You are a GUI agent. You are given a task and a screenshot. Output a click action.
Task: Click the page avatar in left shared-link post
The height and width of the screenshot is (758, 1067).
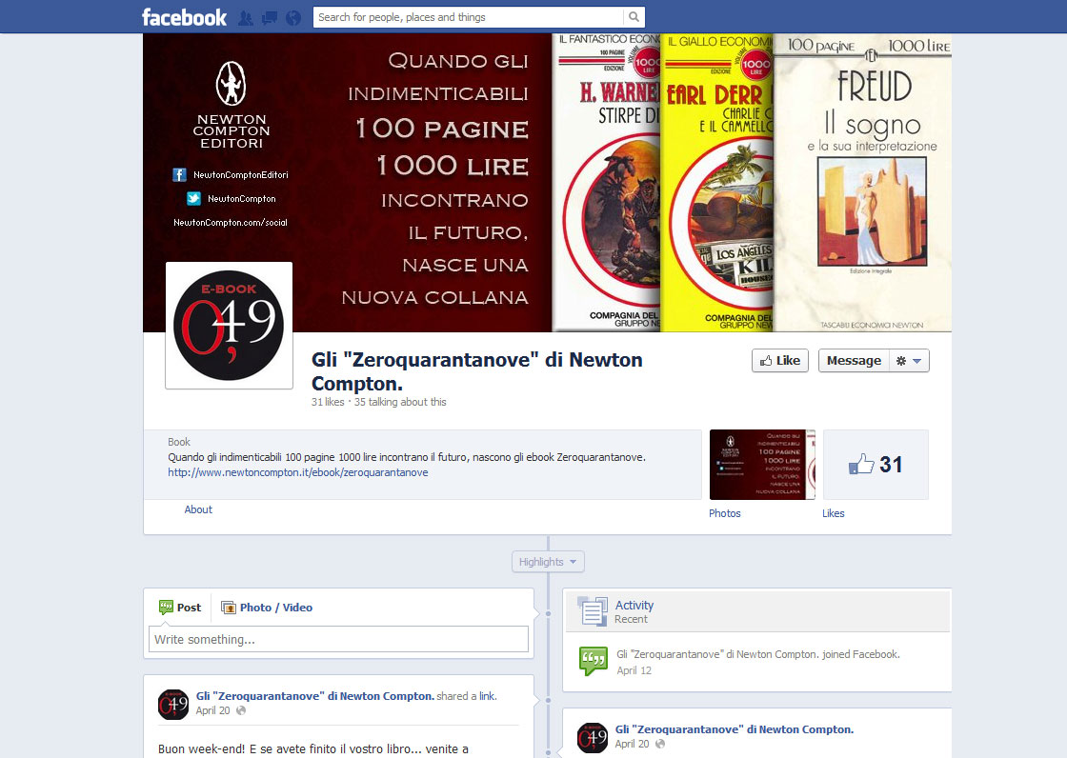pyautogui.click(x=173, y=705)
